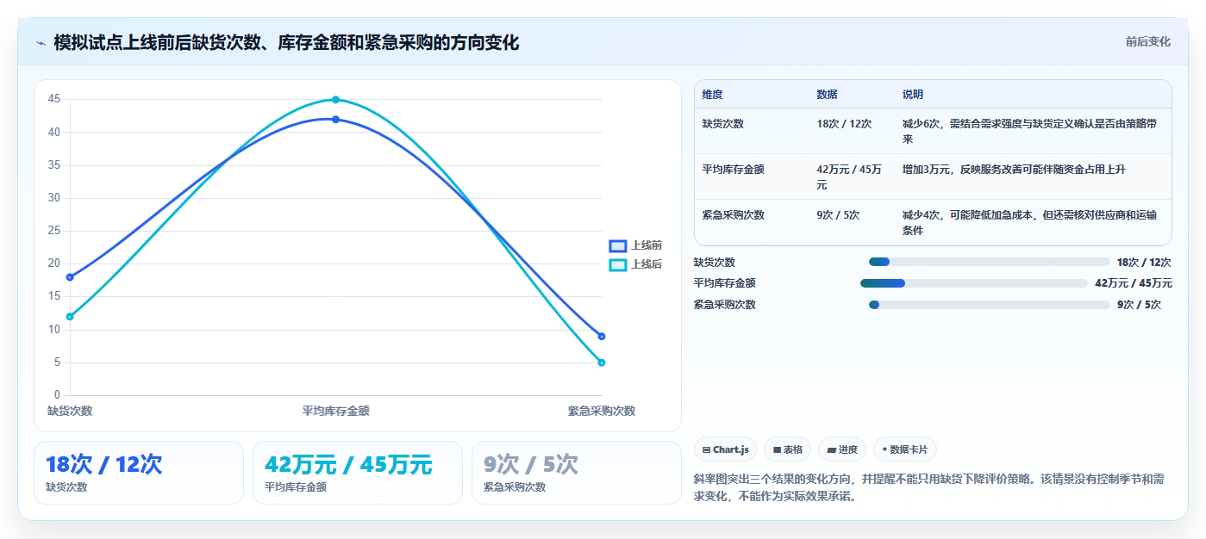Click x-axis label 平均库存金额
Image resolution: width=1206 pixels, height=539 pixels.
coord(335,412)
